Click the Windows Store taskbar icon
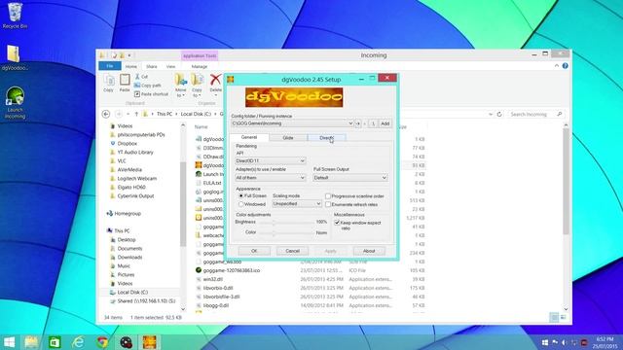This screenshot has width=623, height=350. [55, 342]
